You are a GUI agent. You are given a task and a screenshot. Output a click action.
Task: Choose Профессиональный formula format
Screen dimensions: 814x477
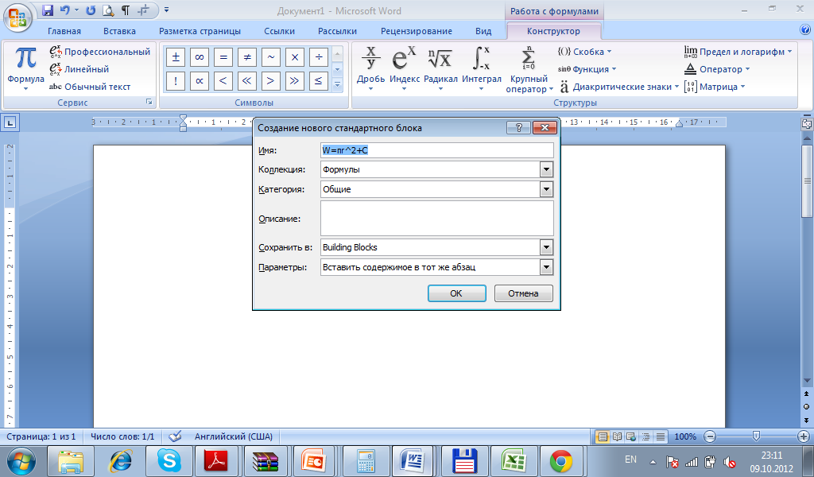tap(99, 52)
